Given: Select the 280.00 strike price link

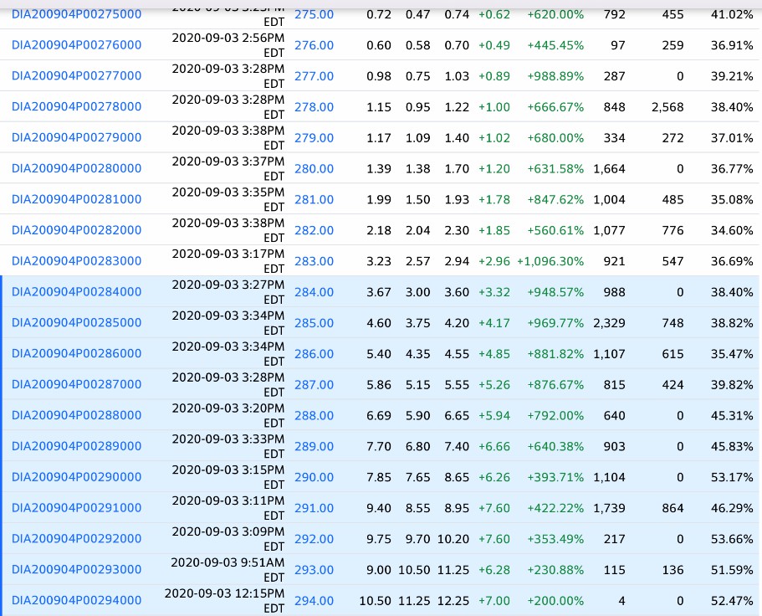Looking at the screenshot, I should (x=314, y=169).
